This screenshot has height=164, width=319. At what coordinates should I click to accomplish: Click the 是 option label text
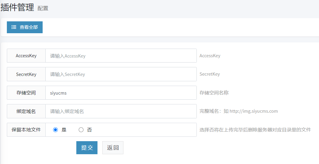pyautogui.click(x=64, y=130)
